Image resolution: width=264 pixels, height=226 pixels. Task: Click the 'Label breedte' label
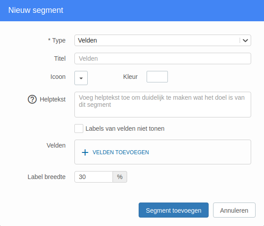[47, 177]
